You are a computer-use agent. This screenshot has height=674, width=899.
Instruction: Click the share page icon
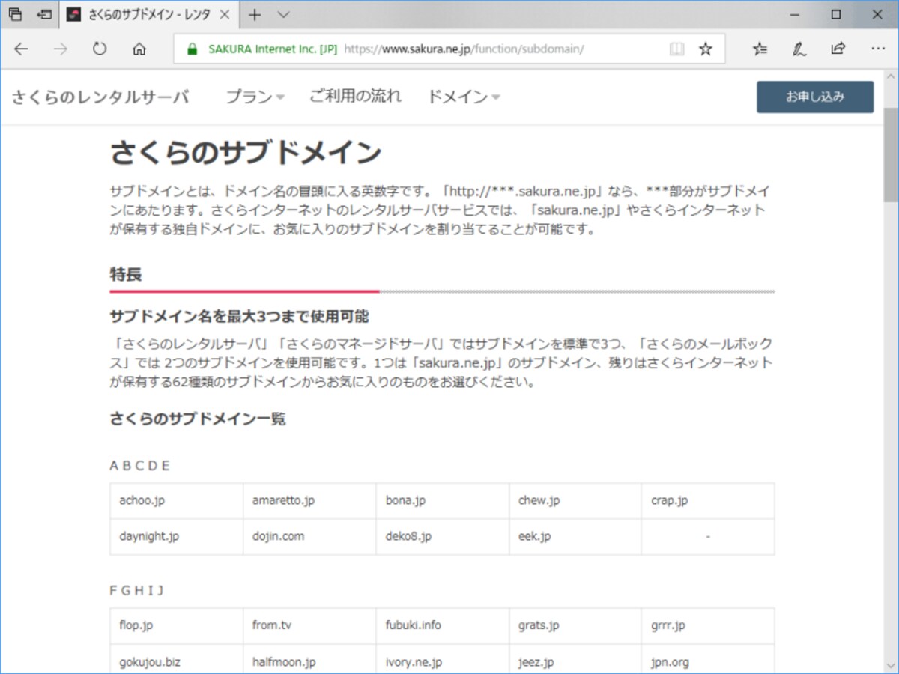pos(838,49)
